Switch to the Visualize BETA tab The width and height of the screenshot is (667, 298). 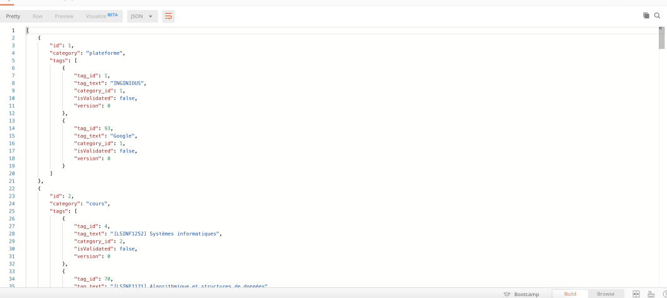pyautogui.click(x=102, y=16)
